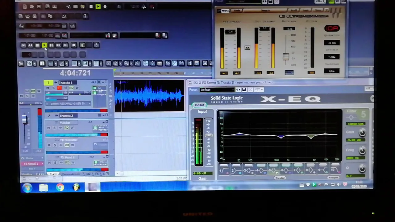Image resolution: width=395 pixels, height=222 pixels.
Task: Solo the Metronome bus
Action: pos(54,145)
